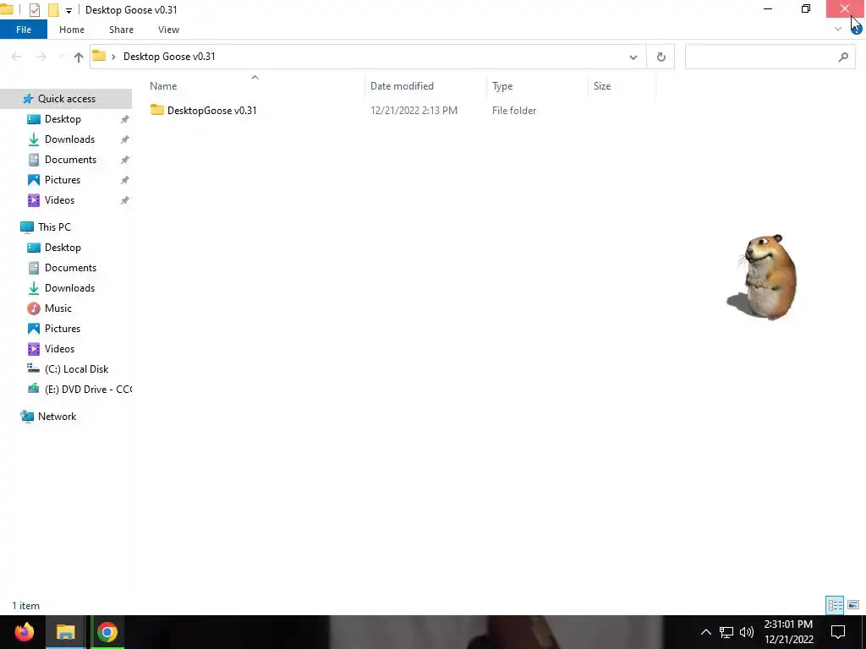Restore down the File Explorer window
866x649 pixels.
[x=806, y=8]
